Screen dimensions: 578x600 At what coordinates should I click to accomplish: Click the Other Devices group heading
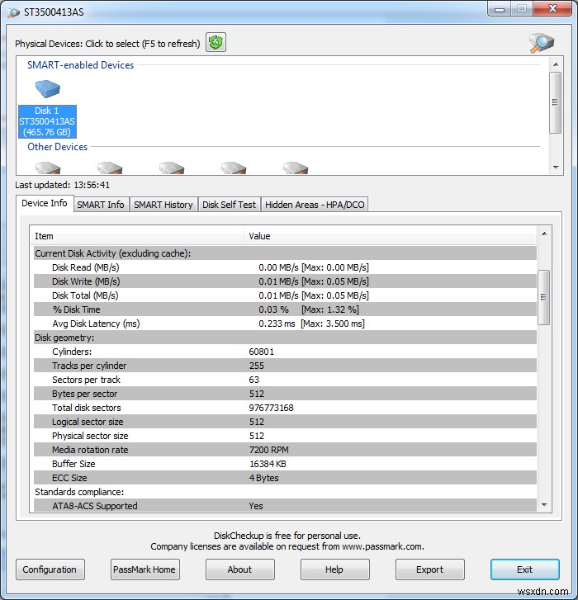pos(58,147)
